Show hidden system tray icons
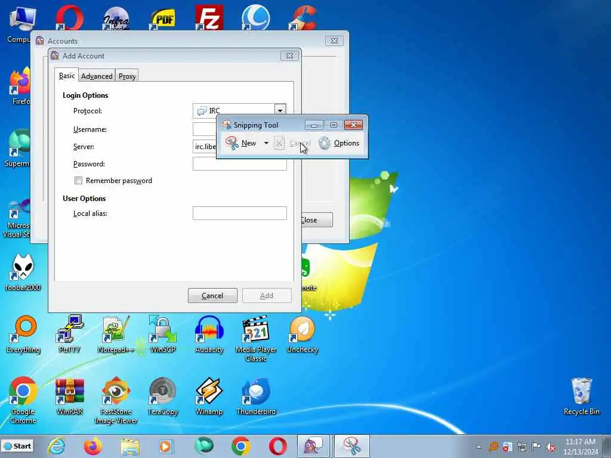The image size is (611, 458). (x=479, y=447)
